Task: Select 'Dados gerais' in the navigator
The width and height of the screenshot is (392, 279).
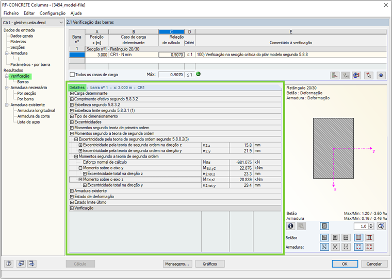Action: (22, 36)
